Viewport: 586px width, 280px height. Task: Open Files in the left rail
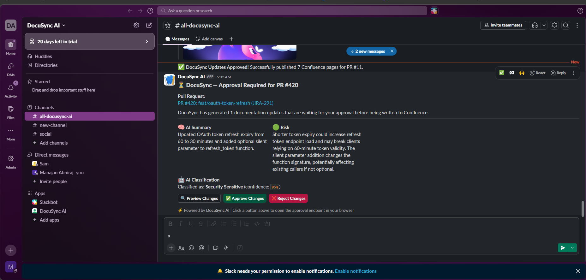pos(11,112)
